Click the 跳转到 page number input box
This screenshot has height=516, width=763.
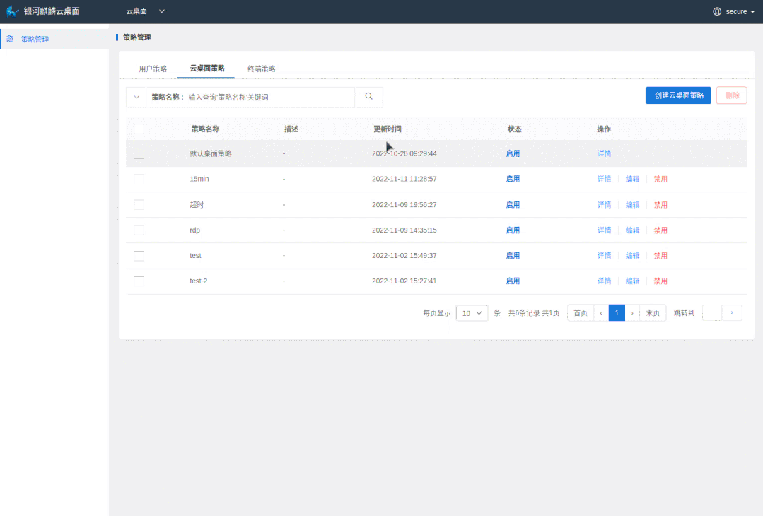(x=712, y=312)
